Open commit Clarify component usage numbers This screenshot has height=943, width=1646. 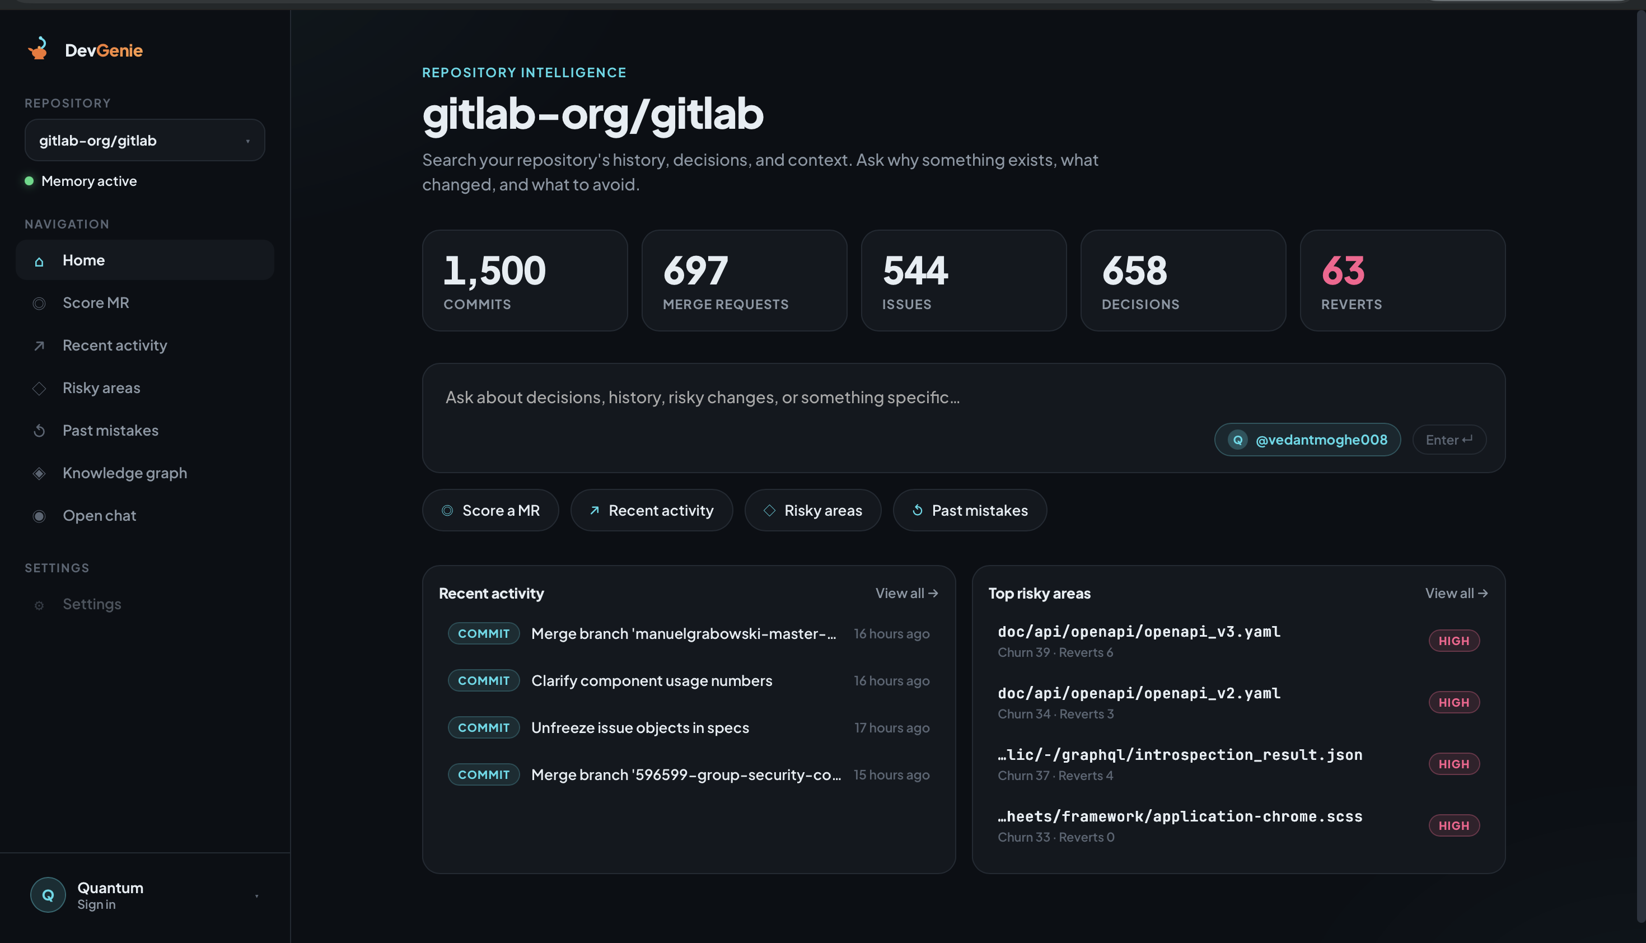coord(688,681)
